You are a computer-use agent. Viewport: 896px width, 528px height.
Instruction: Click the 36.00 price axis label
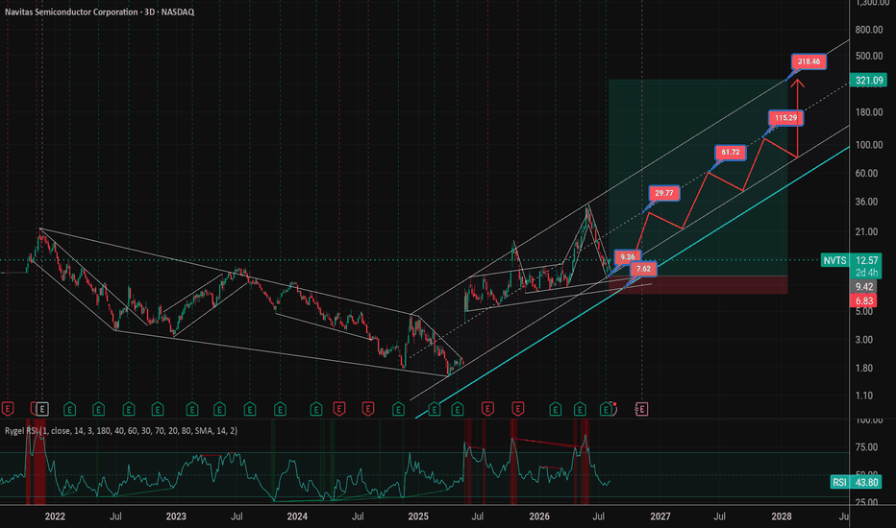[866, 202]
